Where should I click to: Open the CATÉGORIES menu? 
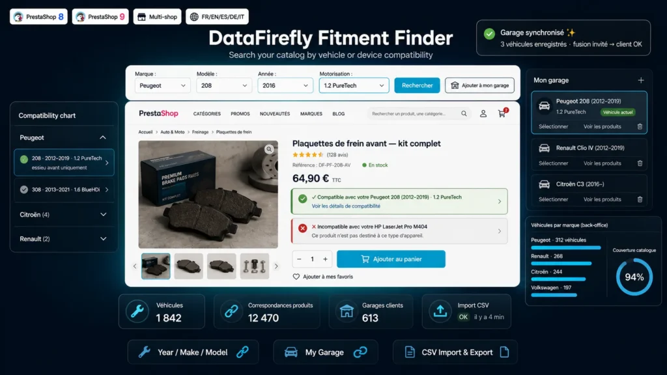[206, 114]
